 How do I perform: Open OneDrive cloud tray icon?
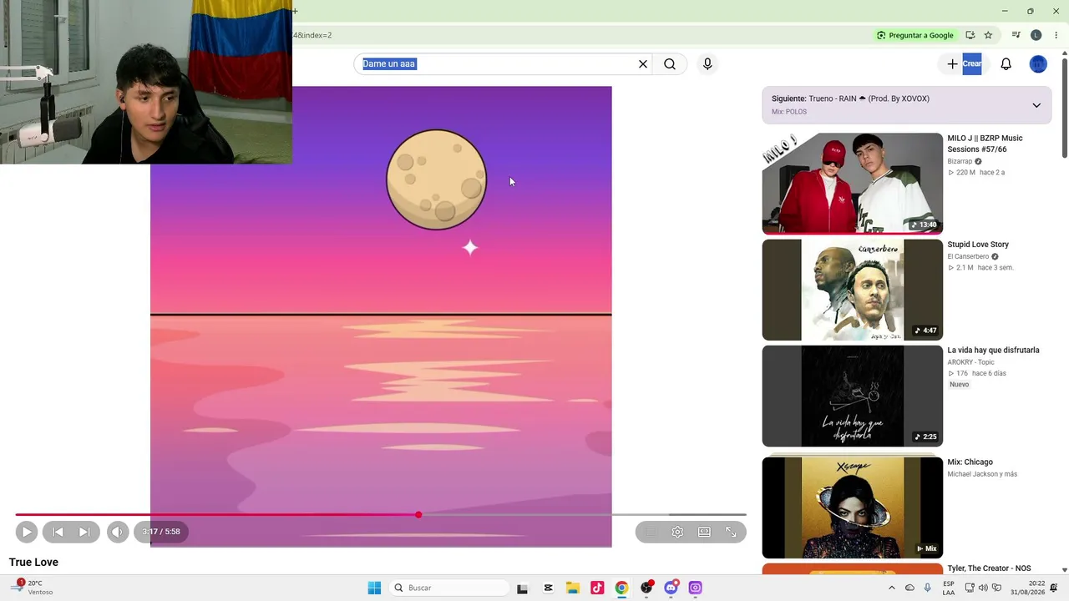909,588
